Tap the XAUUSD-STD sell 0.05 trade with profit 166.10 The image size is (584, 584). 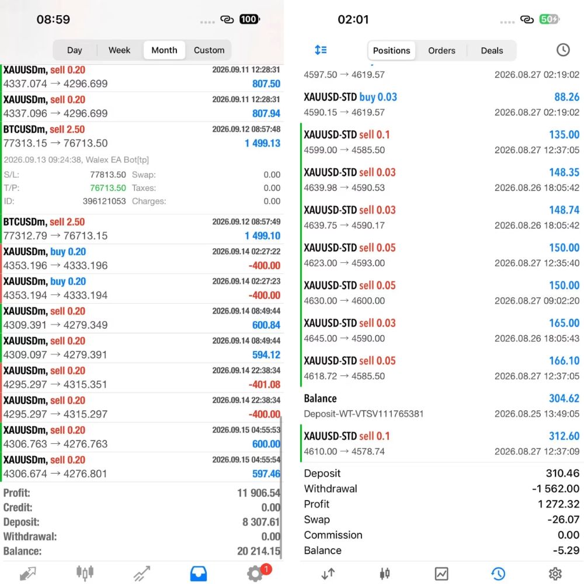tap(442, 368)
